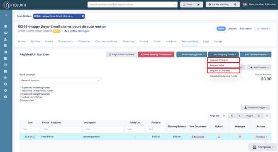
Task: Choose Request Cheque from menu
Action: pyautogui.click(x=223, y=60)
